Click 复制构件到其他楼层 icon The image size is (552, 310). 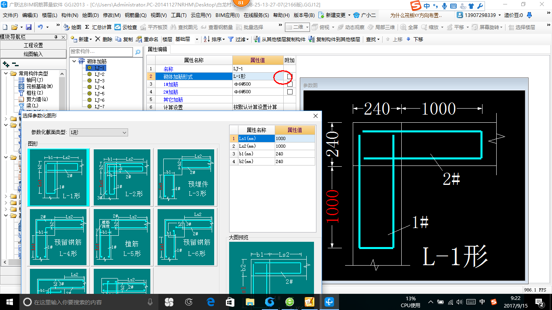point(311,39)
